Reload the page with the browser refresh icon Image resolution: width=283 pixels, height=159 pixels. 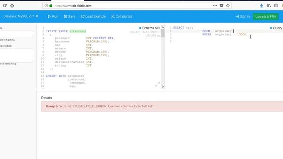(5, 6)
